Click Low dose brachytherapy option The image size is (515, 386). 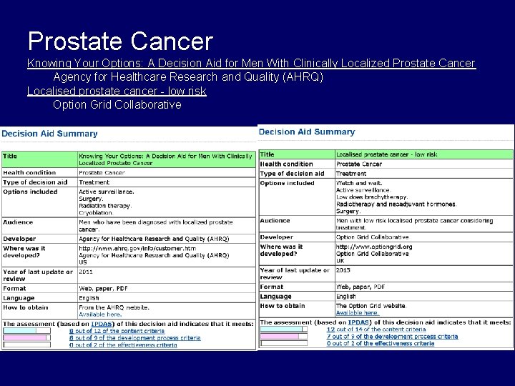[372, 197]
